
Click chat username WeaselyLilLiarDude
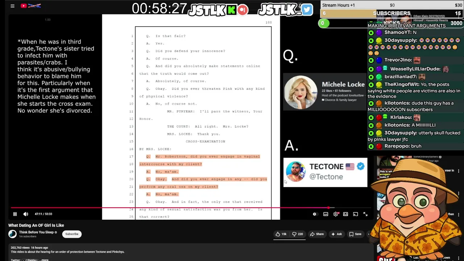[x=415, y=69]
